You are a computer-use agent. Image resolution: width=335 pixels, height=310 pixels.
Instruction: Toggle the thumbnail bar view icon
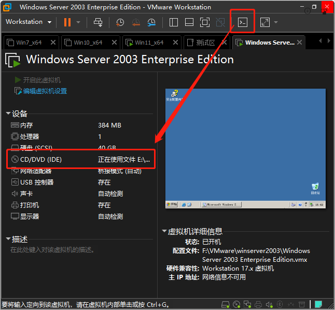click(x=189, y=22)
